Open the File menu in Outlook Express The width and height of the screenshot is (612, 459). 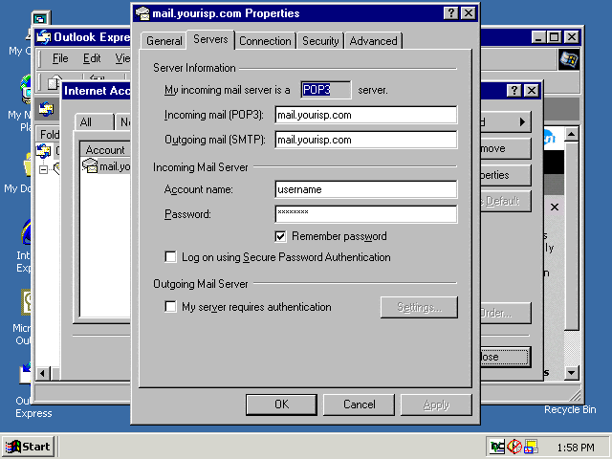(60, 58)
